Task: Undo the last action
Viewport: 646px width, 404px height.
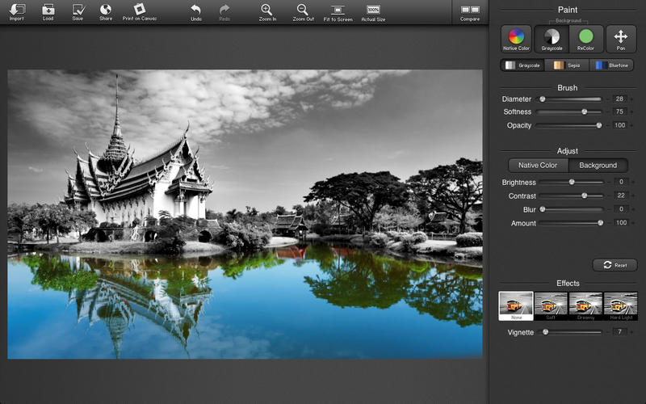Action: point(196,11)
